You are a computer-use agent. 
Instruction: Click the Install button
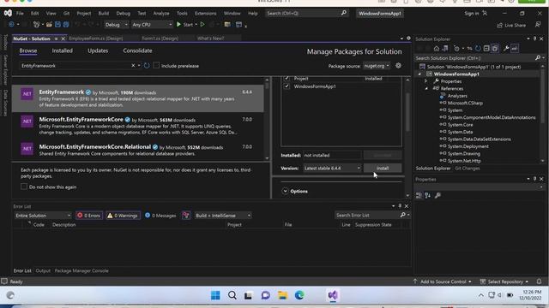(x=383, y=169)
